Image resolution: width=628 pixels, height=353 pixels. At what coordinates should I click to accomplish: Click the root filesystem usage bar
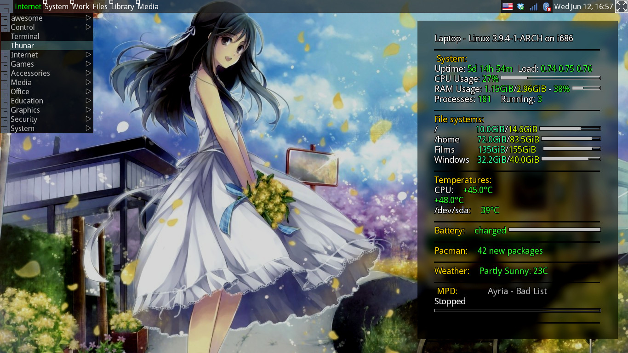tap(570, 128)
